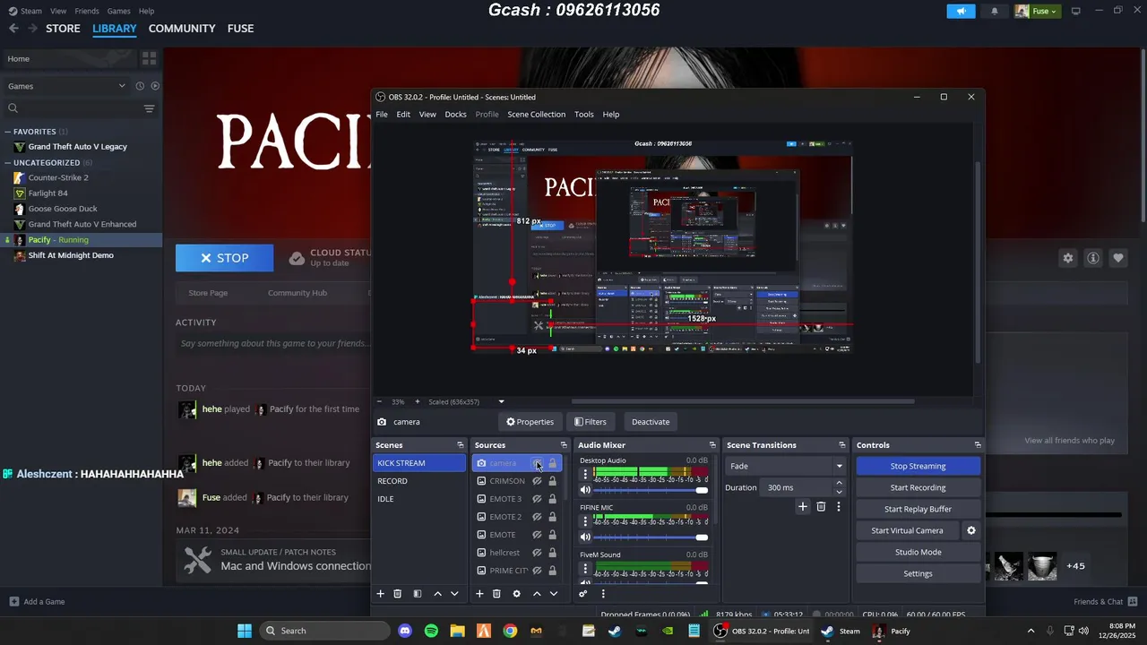Collapse UNCATEGORIZED category in Steam library
1147x645 pixels.
[x=7, y=163]
